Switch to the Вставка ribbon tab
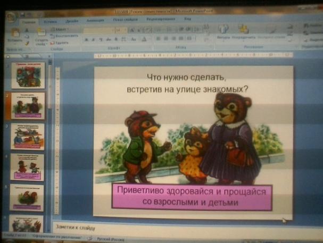323x243 pixels. click(51, 22)
